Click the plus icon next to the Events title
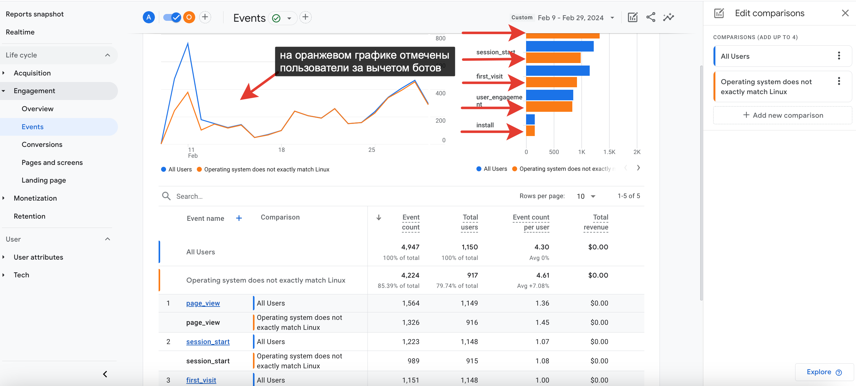Screen dimensions: 856x386 tap(305, 17)
